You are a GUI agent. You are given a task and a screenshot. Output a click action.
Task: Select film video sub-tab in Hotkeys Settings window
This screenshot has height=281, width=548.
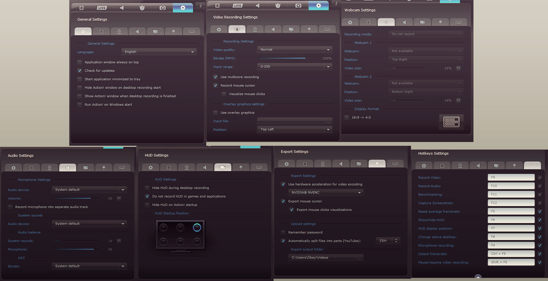[x=442, y=165]
